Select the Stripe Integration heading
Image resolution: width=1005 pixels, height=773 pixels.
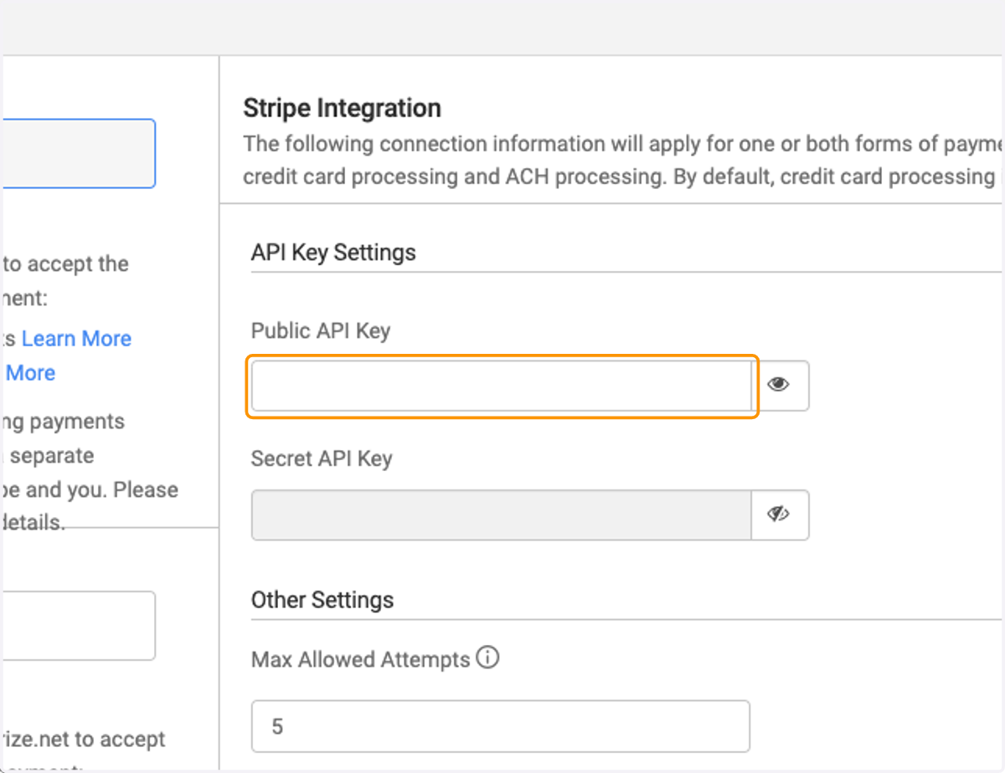(343, 108)
